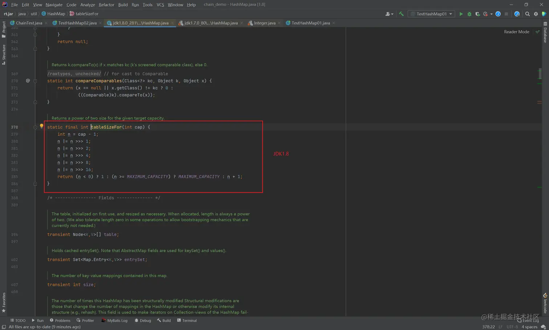Collapse tableSizeFor method fold at line 378
The height and width of the screenshot is (330, 549).
(x=35, y=127)
